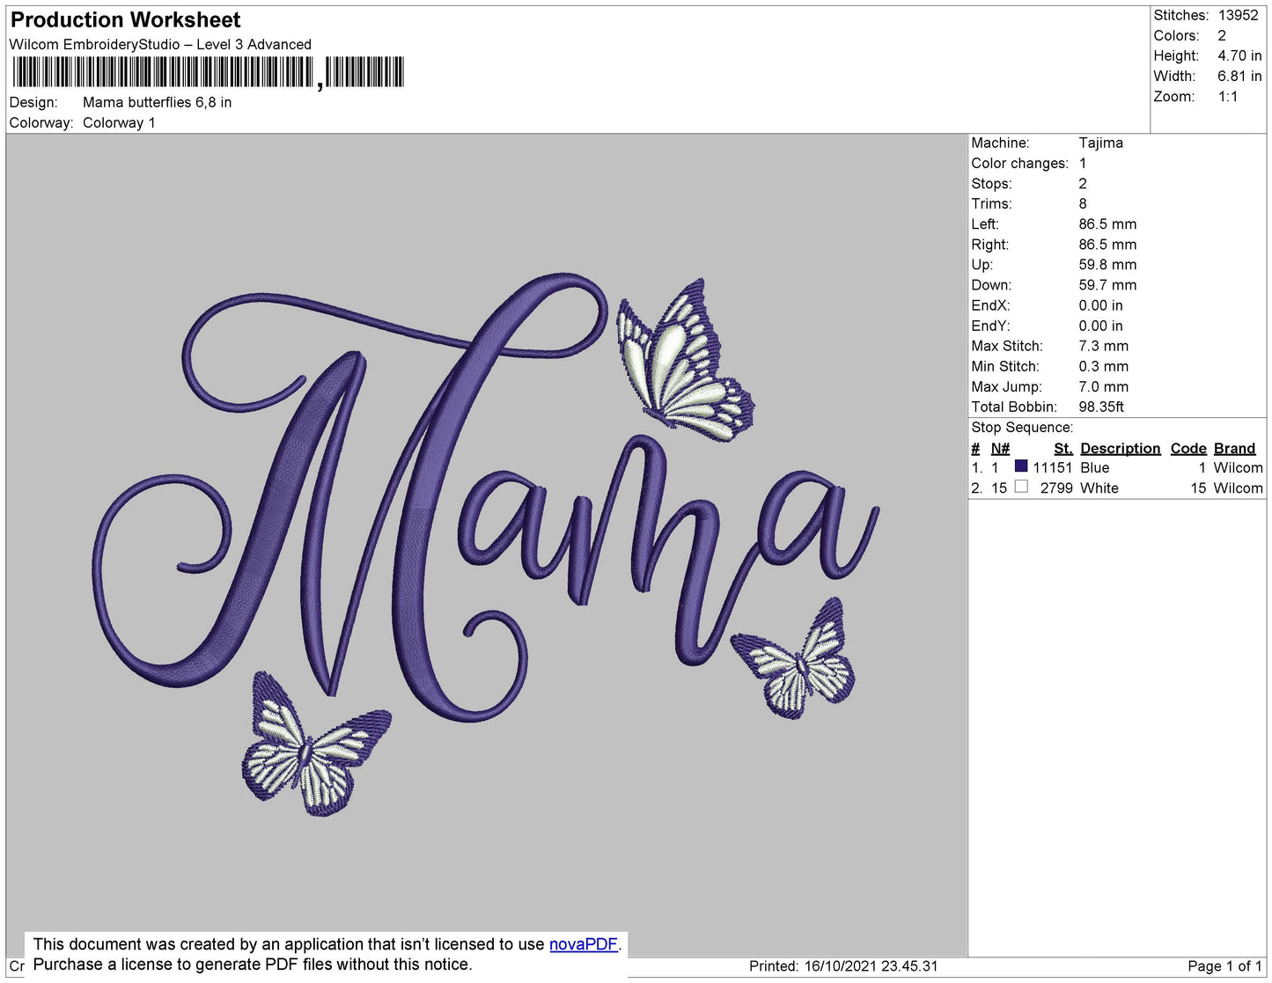This screenshot has width=1272, height=983.
Task: Click the 'Page 1 of 1' footer text
Action: point(1224,965)
